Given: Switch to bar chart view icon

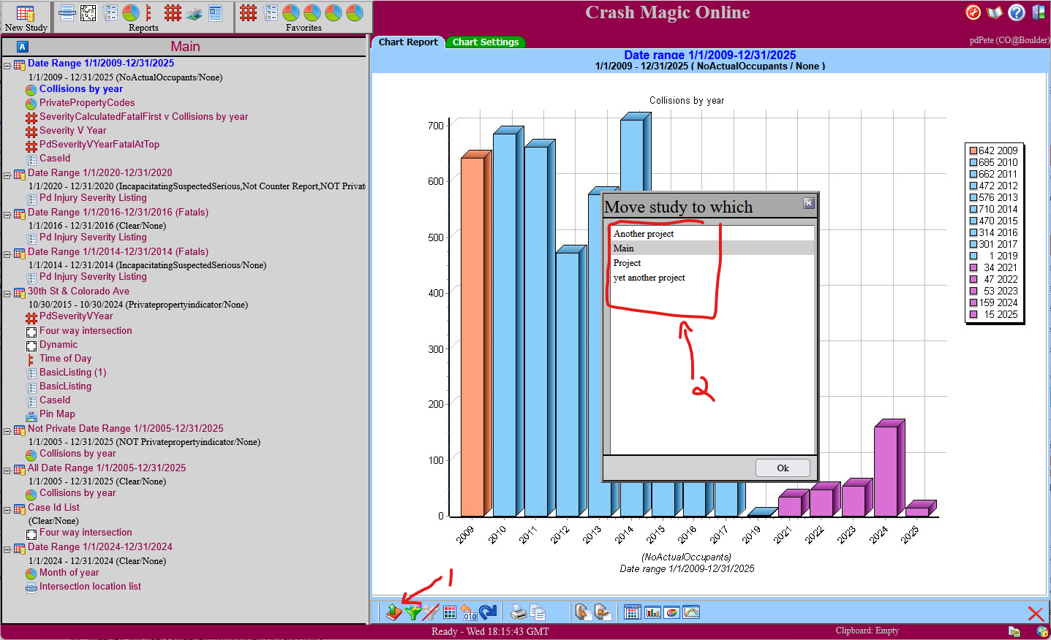Looking at the screenshot, I should (x=652, y=612).
